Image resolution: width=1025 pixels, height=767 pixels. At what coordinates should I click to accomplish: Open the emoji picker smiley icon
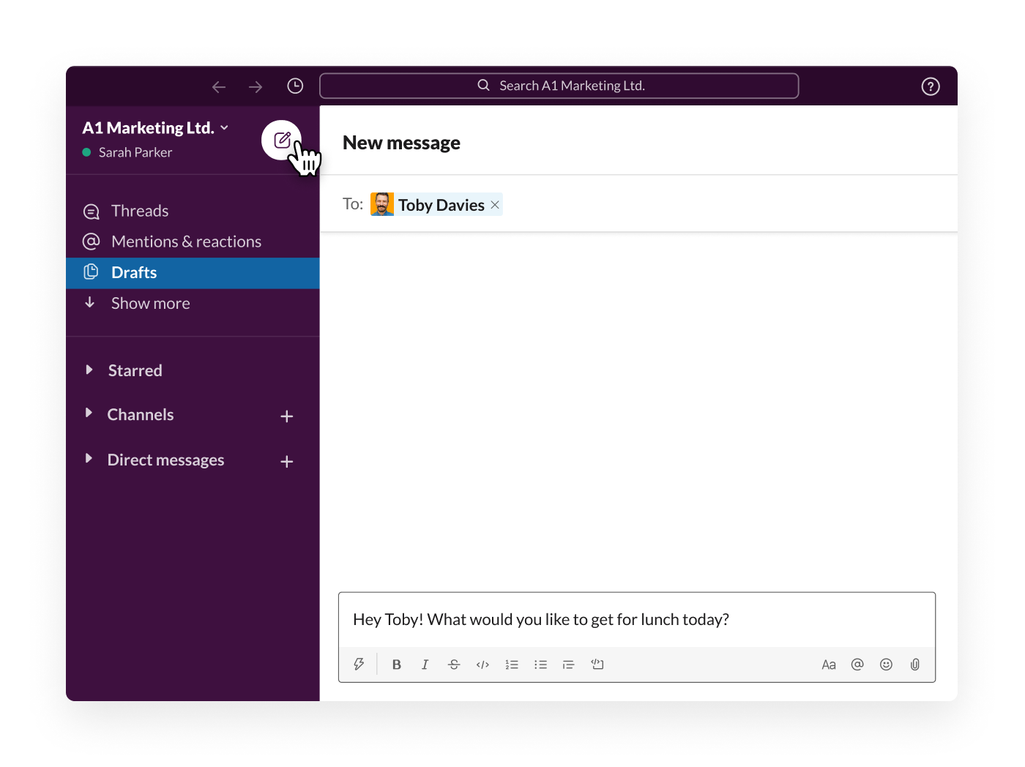point(886,665)
